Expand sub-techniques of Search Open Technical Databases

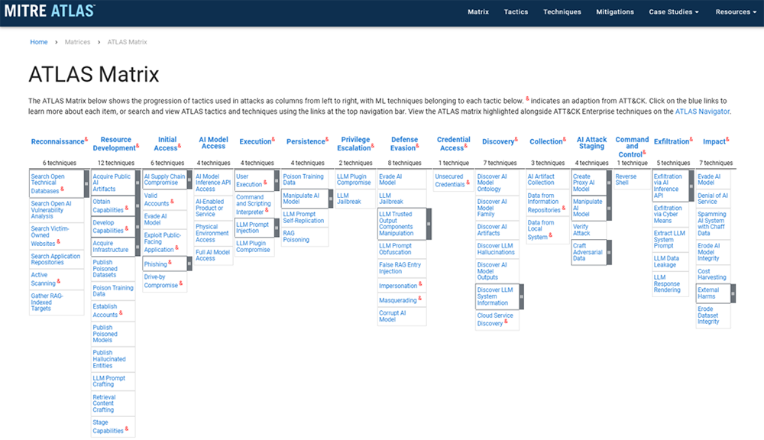pyautogui.click(x=86, y=183)
